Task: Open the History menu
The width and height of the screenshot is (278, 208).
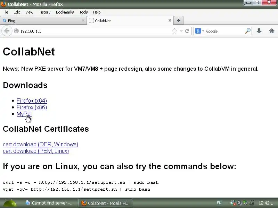Action: 44,12
